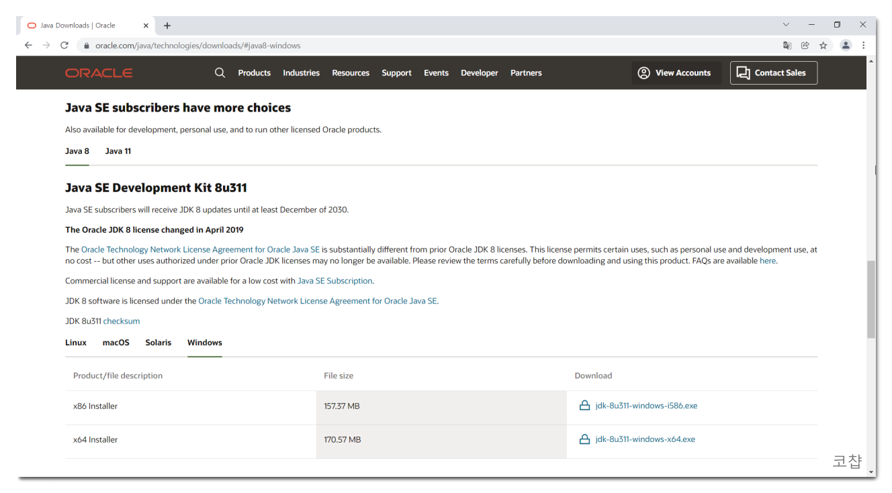Click the page vertical scrollbar thumb
The height and width of the screenshot is (493, 892).
[871, 299]
